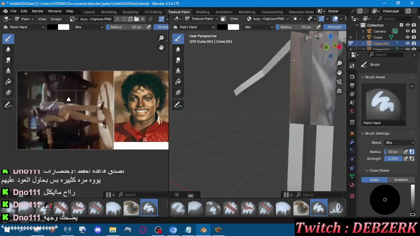Click the Radius slider in Brush Settings
This screenshot has width=420, height=236.
click(x=393, y=152)
